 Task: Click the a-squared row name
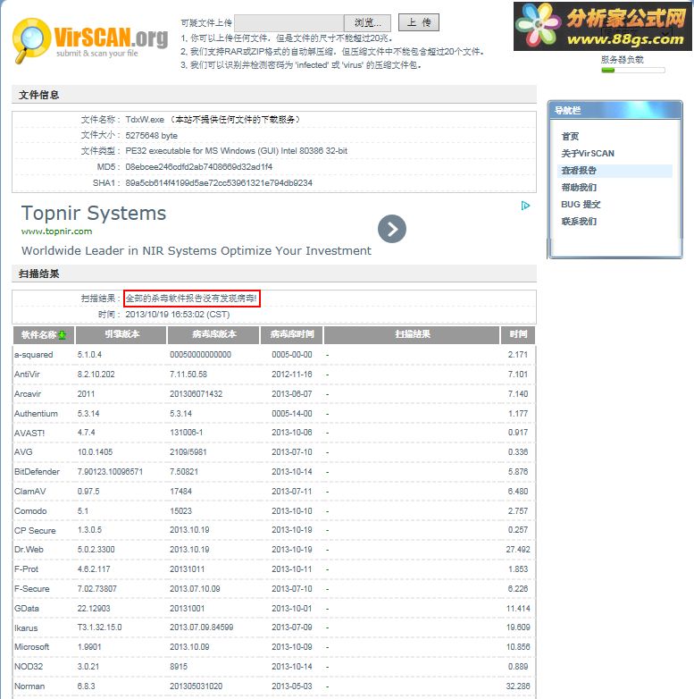coord(33,355)
